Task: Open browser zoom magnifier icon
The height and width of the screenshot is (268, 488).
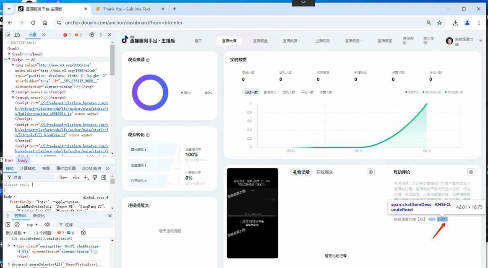Action: point(429,23)
